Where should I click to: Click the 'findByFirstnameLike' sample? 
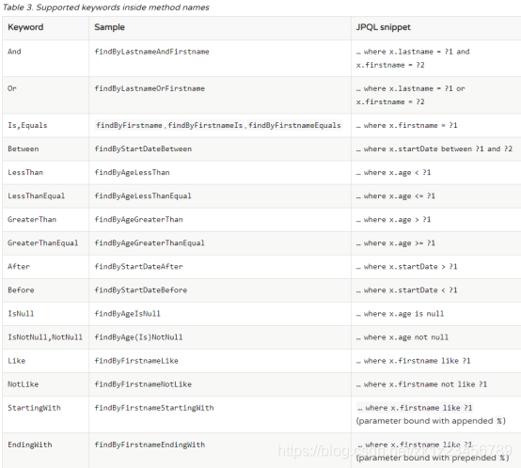coord(136,361)
